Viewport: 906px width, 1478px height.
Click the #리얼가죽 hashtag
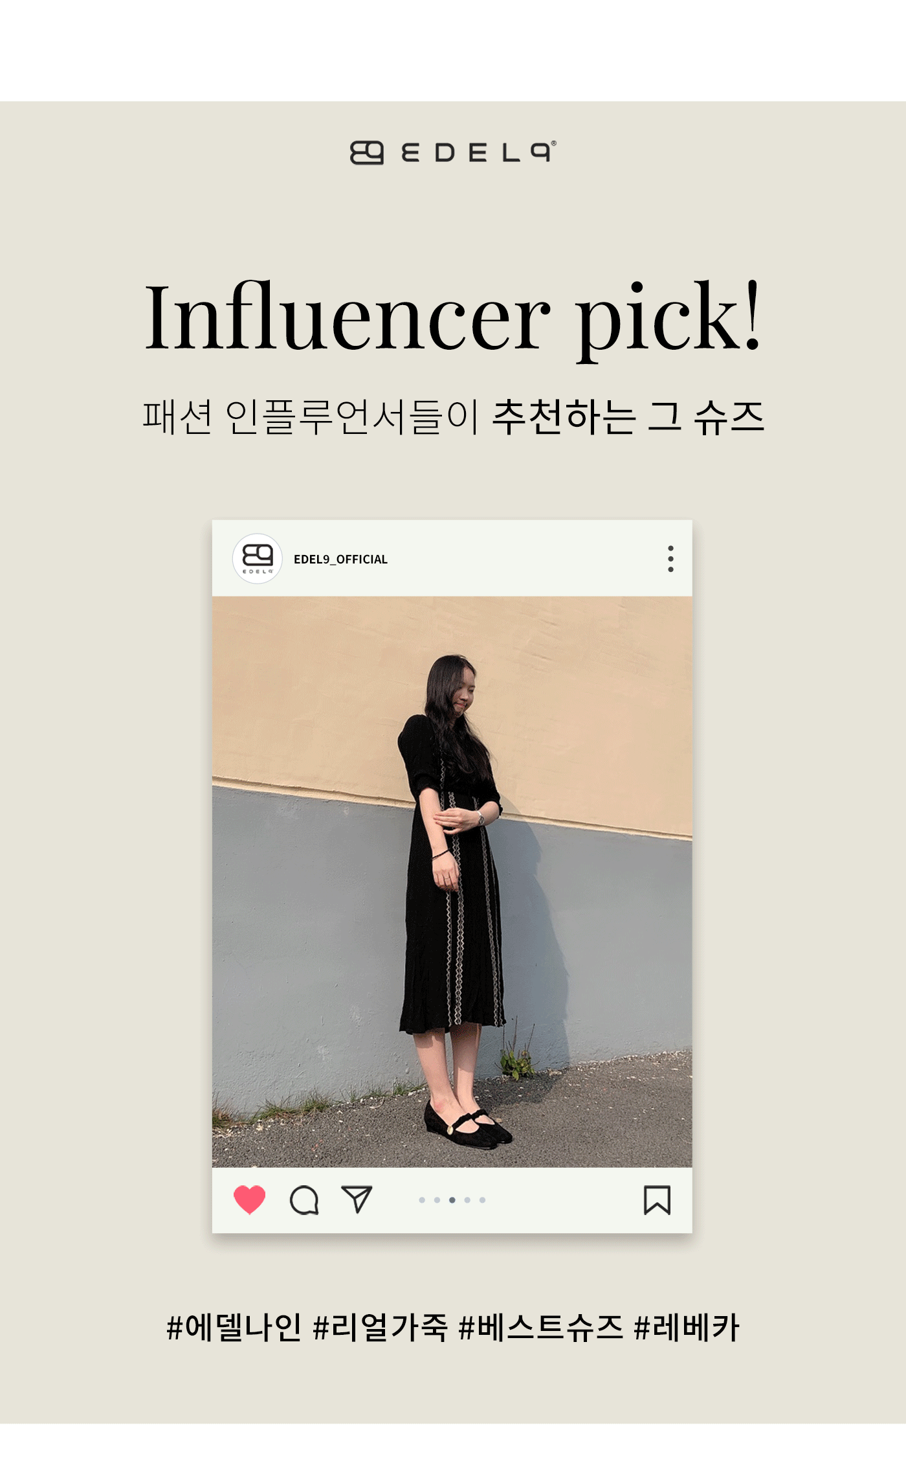(x=380, y=1328)
